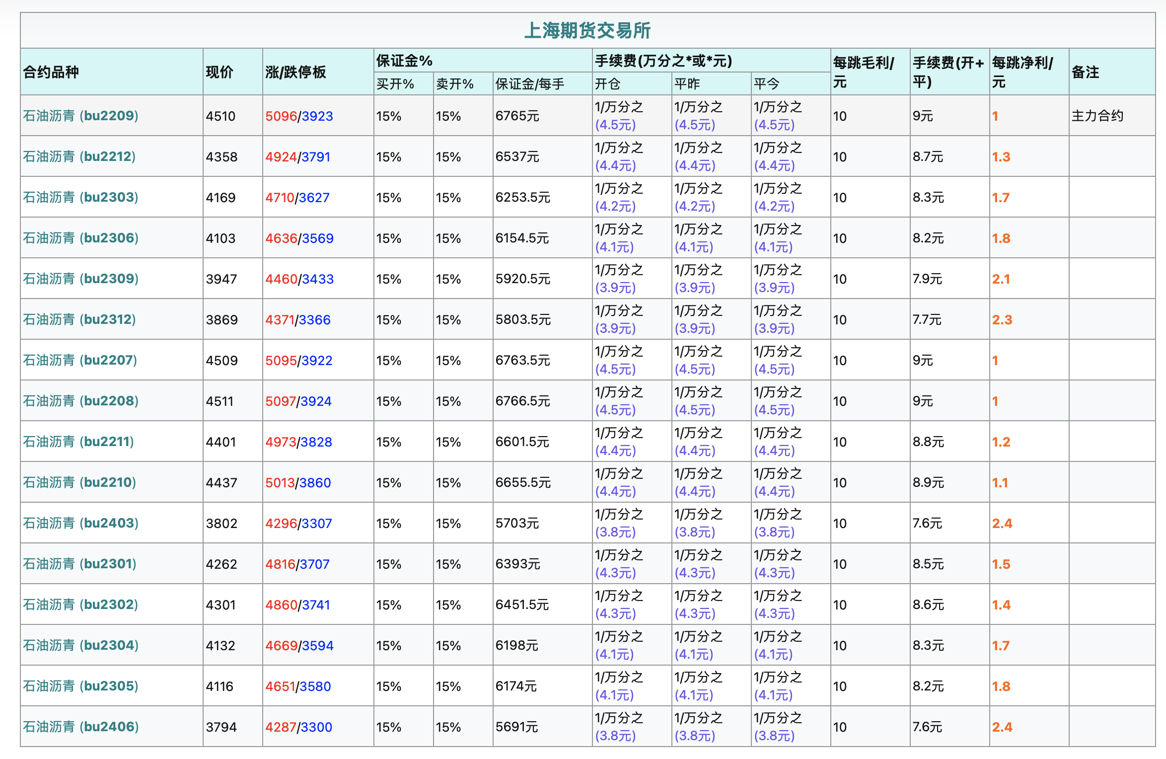The image size is (1166, 759).
Task: Open the 石油沥青 (bu2312) contract link
Action: [79, 319]
